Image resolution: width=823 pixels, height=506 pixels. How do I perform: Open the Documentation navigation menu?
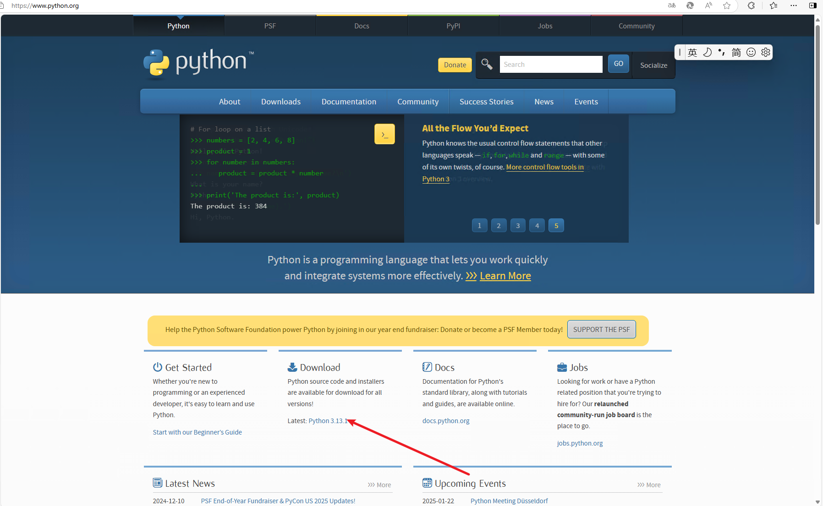click(349, 102)
